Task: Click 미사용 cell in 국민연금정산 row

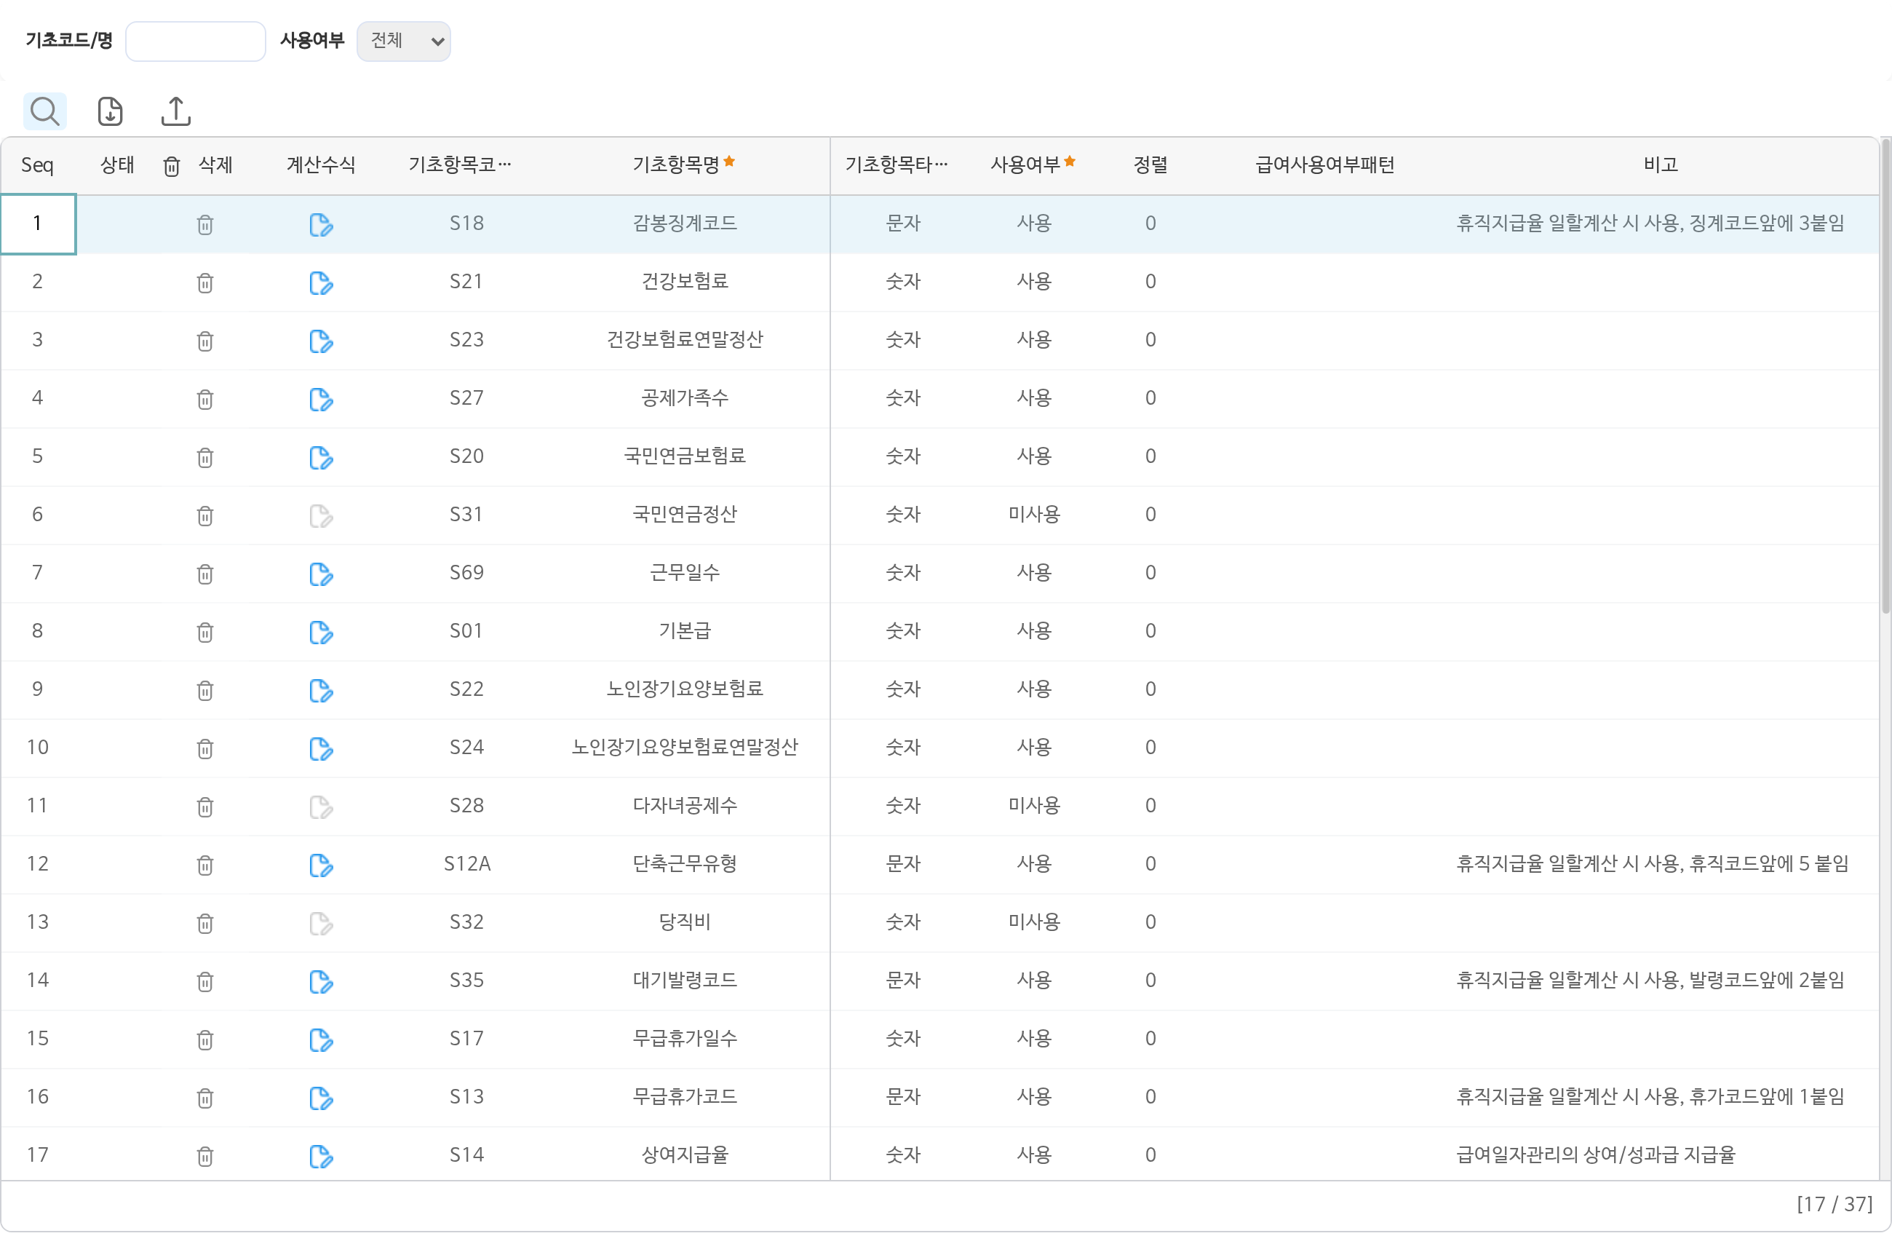Action: (1033, 515)
